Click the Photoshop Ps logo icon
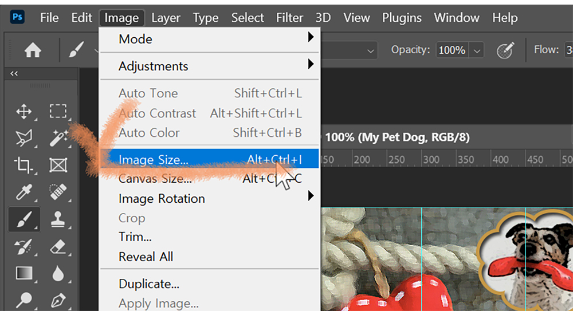This screenshot has height=311, width=573. click(18, 17)
